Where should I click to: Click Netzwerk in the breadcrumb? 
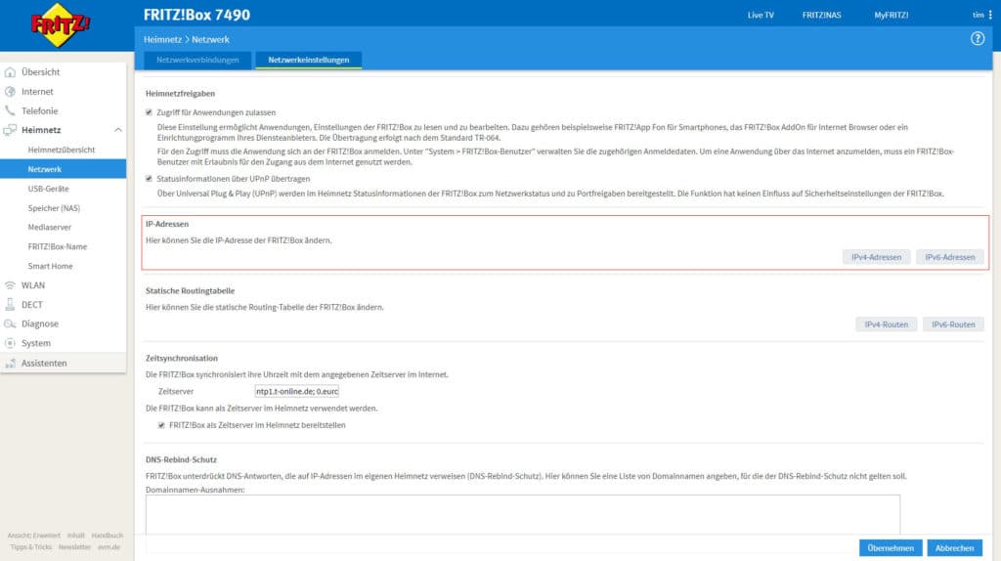(211, 39)
